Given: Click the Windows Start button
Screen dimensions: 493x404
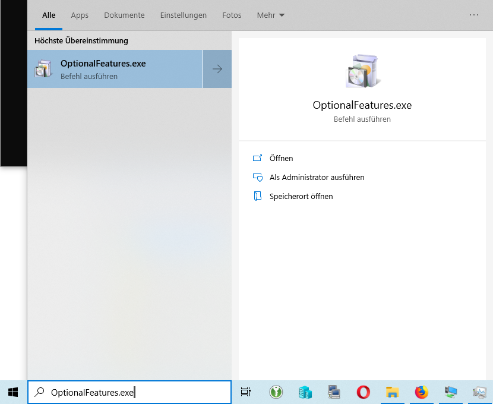Looking at the screenshot, I should point(13,392).
